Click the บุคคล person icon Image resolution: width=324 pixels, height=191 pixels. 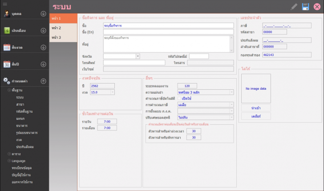7,14
